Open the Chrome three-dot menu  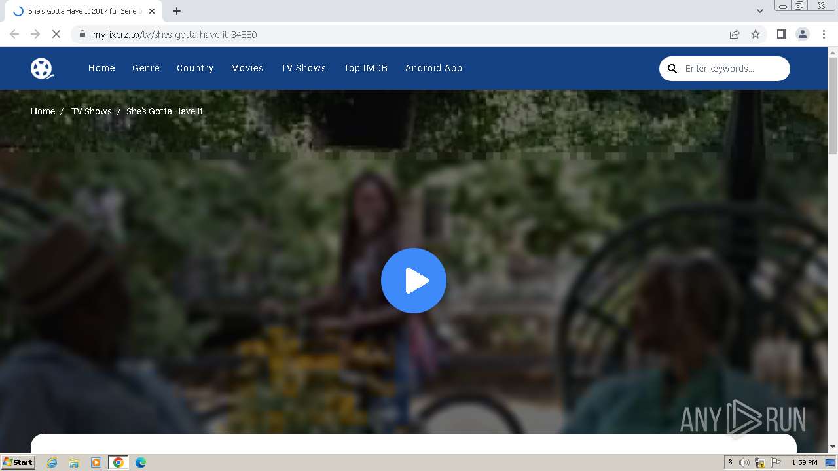[824, 34]
